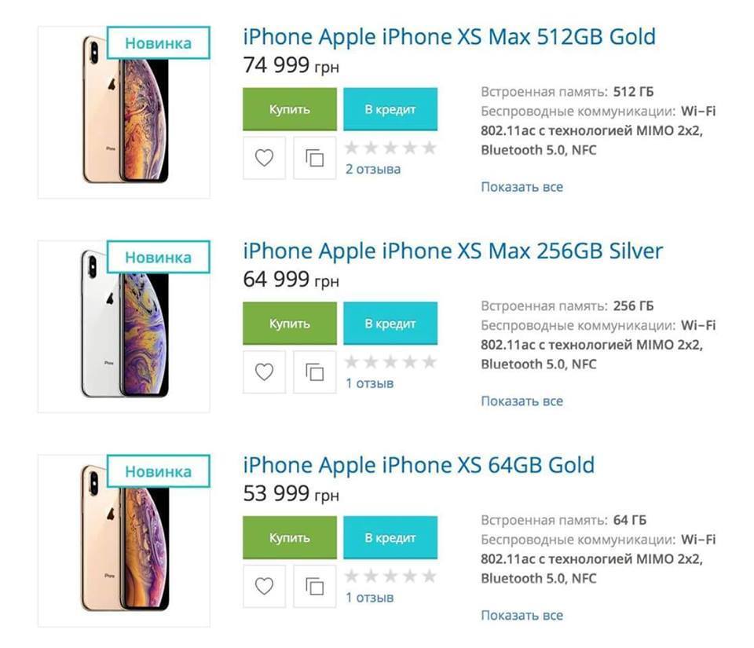
Task: Add XS Max 512GB Gold to wishlist heart
Action: [x=264, y=158]
